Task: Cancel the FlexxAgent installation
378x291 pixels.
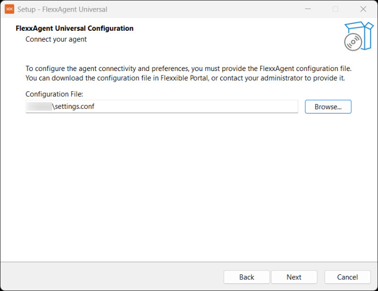Action: pyautogui.click(x=347, y=277)
